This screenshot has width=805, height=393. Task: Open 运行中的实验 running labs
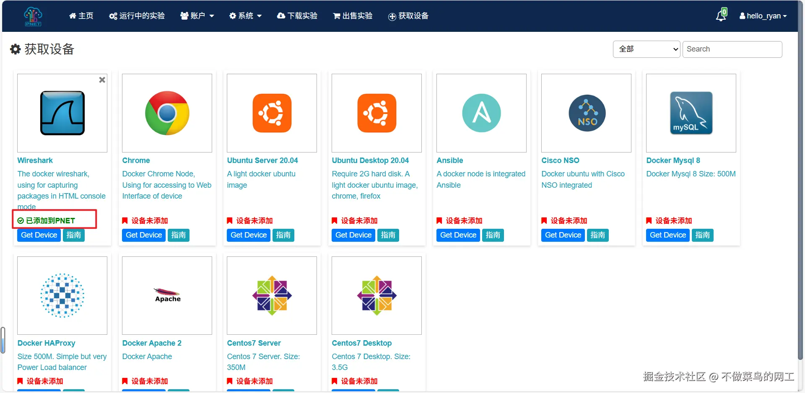(137, 16)
